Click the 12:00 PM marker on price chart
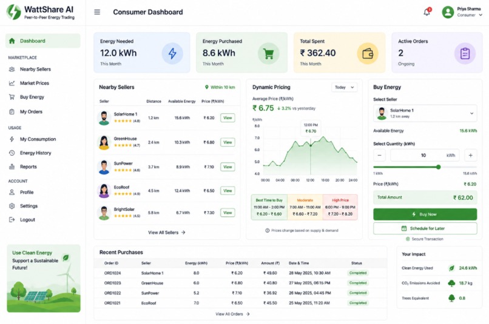 (x=311, y=145)
